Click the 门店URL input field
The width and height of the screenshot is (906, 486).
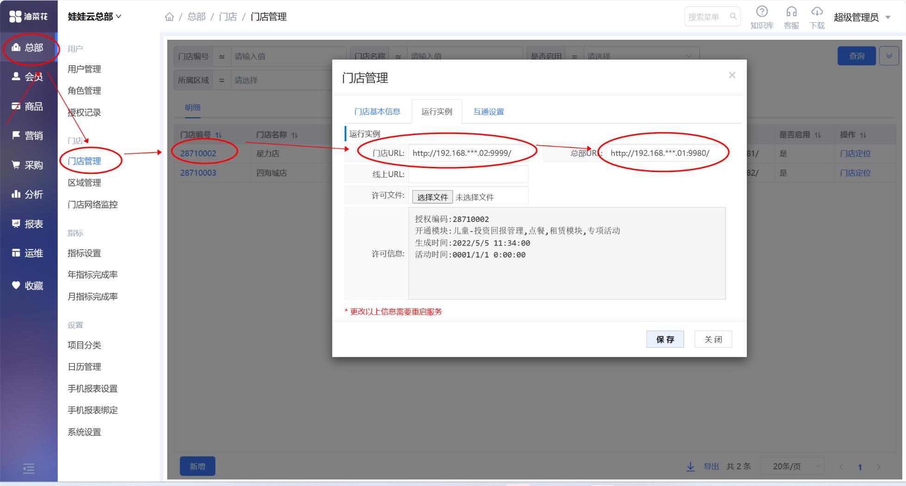(x=468, y=153)
